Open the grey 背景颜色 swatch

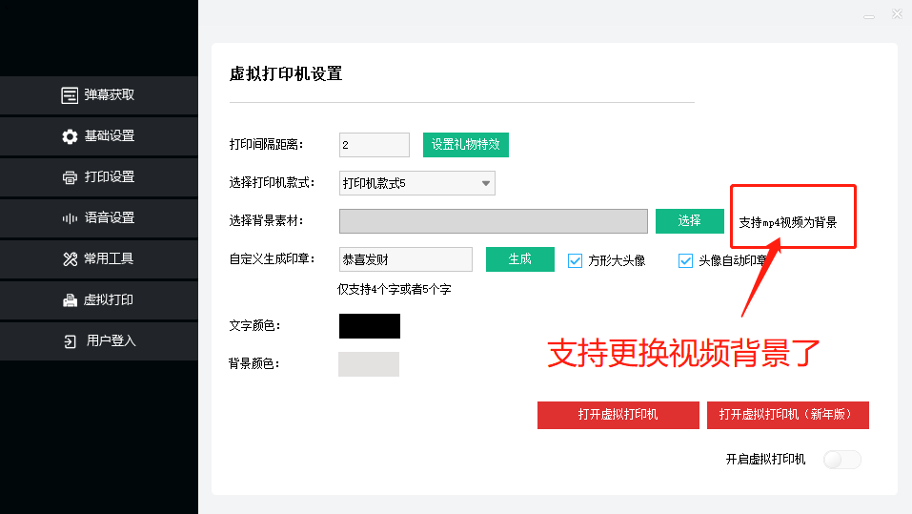(369, 364)
